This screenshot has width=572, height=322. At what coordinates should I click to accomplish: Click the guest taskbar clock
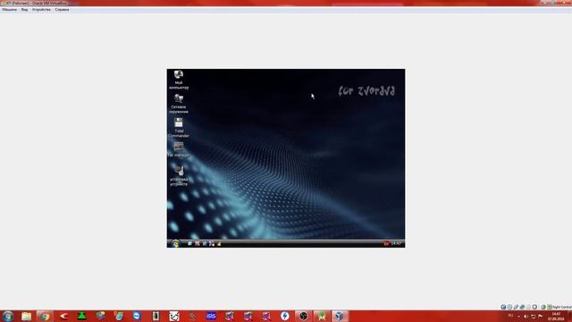pyautogui.click(x=396, y=243)
